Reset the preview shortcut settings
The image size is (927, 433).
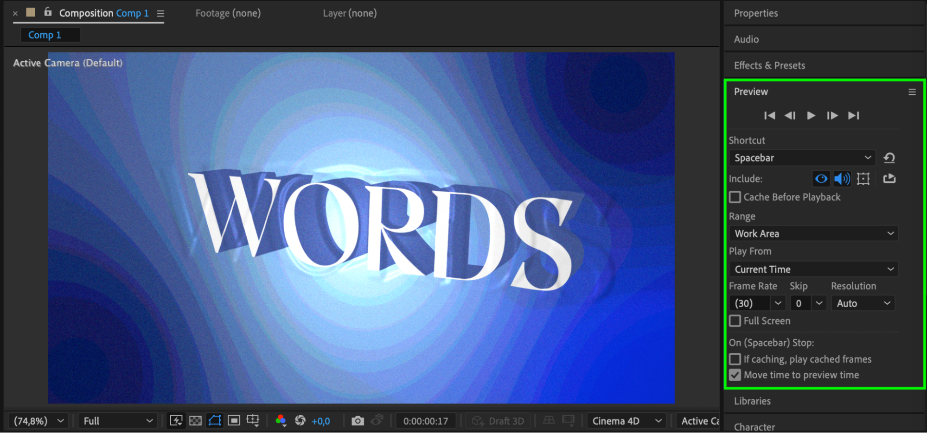tap(889, 158)
